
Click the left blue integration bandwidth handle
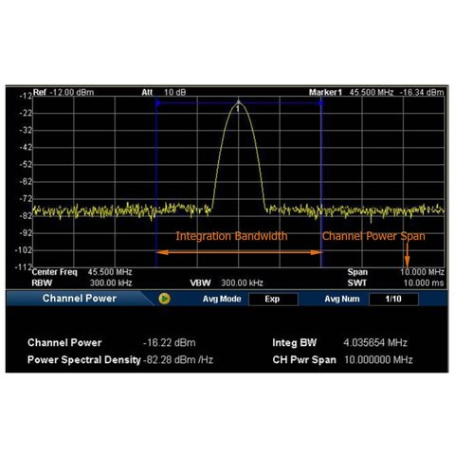157,103
